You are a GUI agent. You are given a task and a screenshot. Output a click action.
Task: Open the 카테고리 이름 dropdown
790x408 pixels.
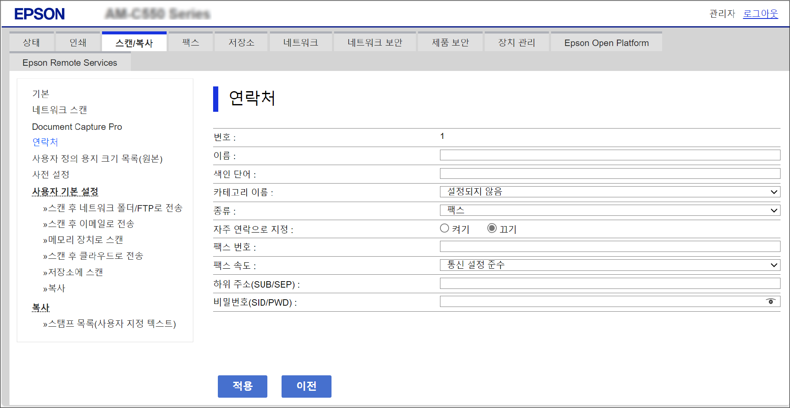[x=610, y=192]
